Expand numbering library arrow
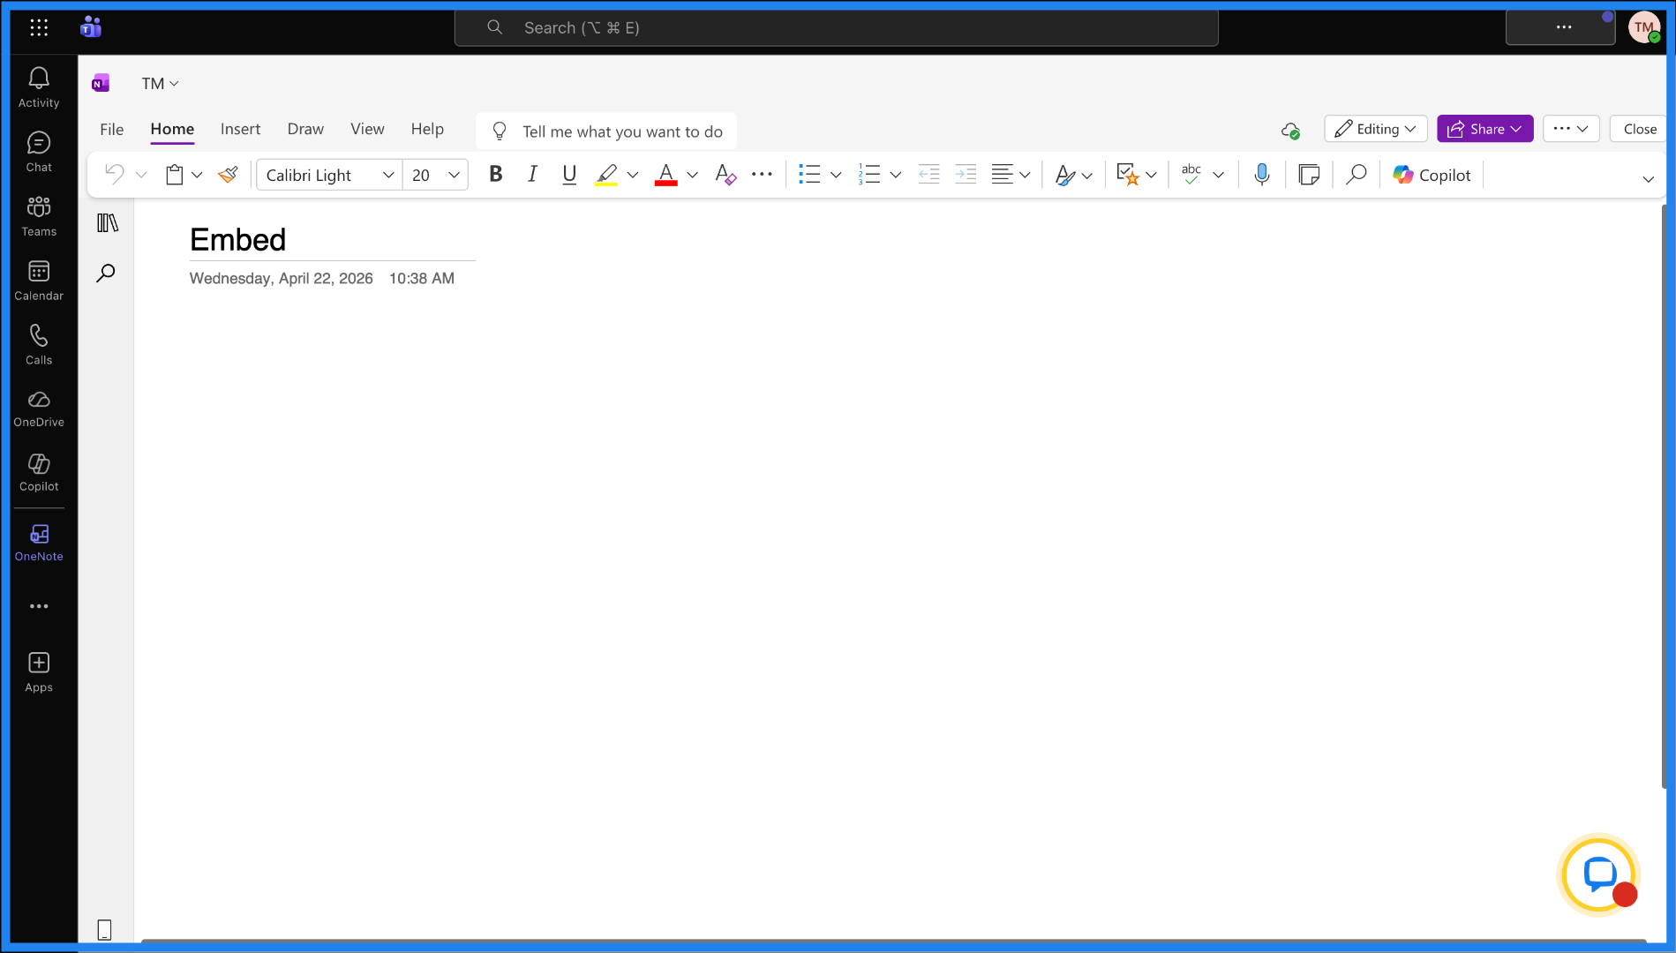The image size is (1676, 953). [896, 175]
